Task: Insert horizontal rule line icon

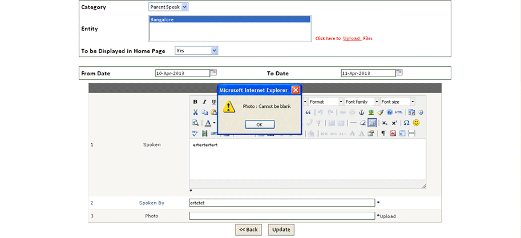Action: 353,123
